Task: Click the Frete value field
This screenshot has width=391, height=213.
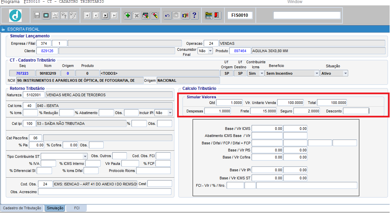Action: pyautogui.click(x=263, y=111)
